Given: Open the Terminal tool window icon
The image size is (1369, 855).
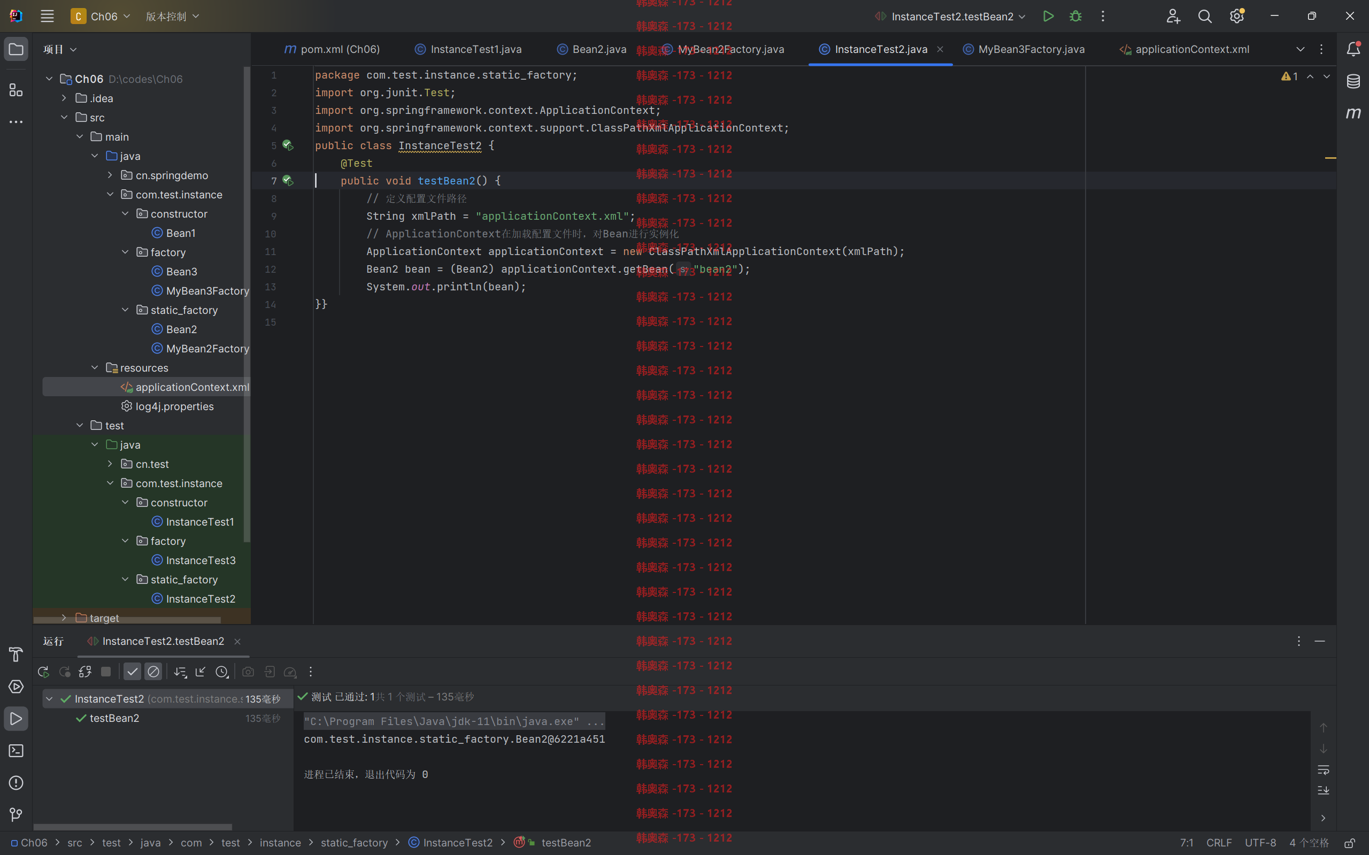Looking at the screenshot, I should click(x=16, y=751).
